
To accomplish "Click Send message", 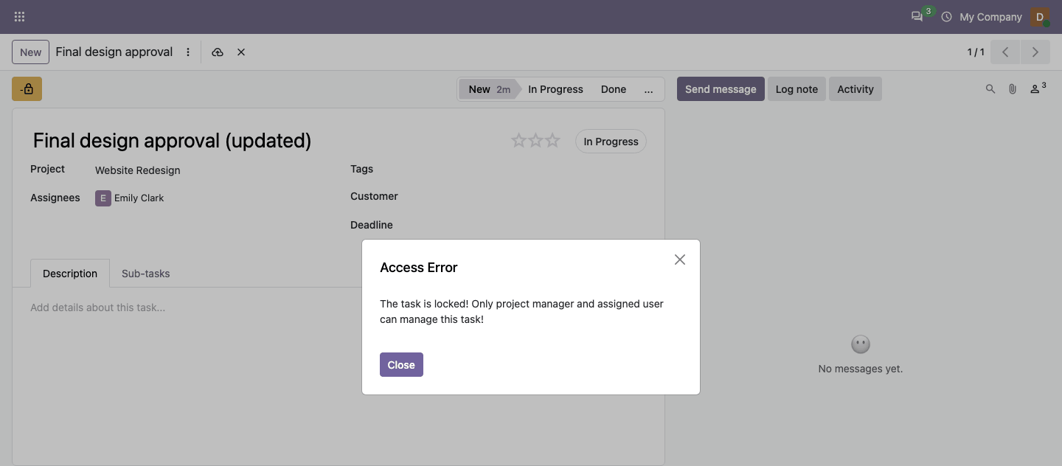I will [x=721, y=89].
